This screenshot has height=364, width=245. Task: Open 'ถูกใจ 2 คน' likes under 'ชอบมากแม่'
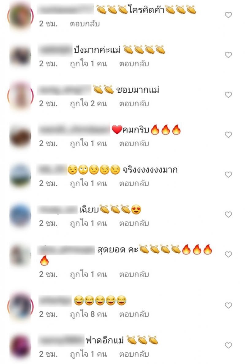89,103
